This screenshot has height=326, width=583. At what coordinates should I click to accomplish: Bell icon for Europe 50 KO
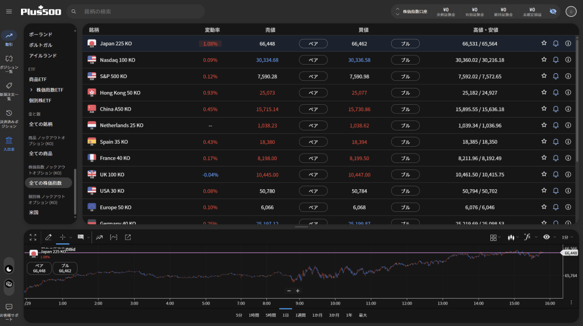coord(556,207)
